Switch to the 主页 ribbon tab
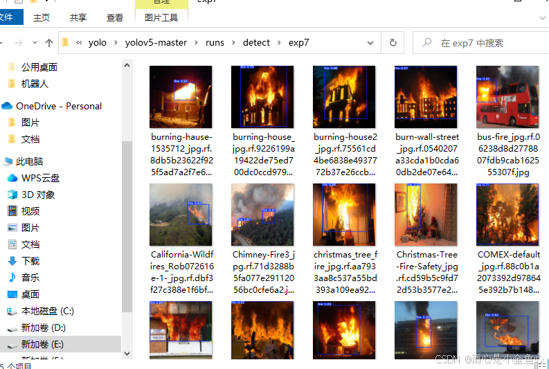 point(42,17)
